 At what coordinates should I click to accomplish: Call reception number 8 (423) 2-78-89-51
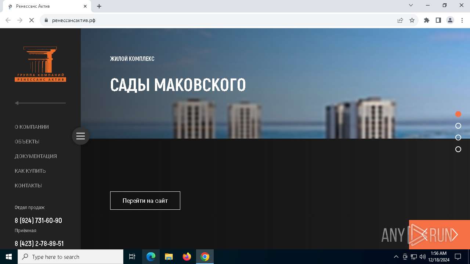click(x=39, y=243)
